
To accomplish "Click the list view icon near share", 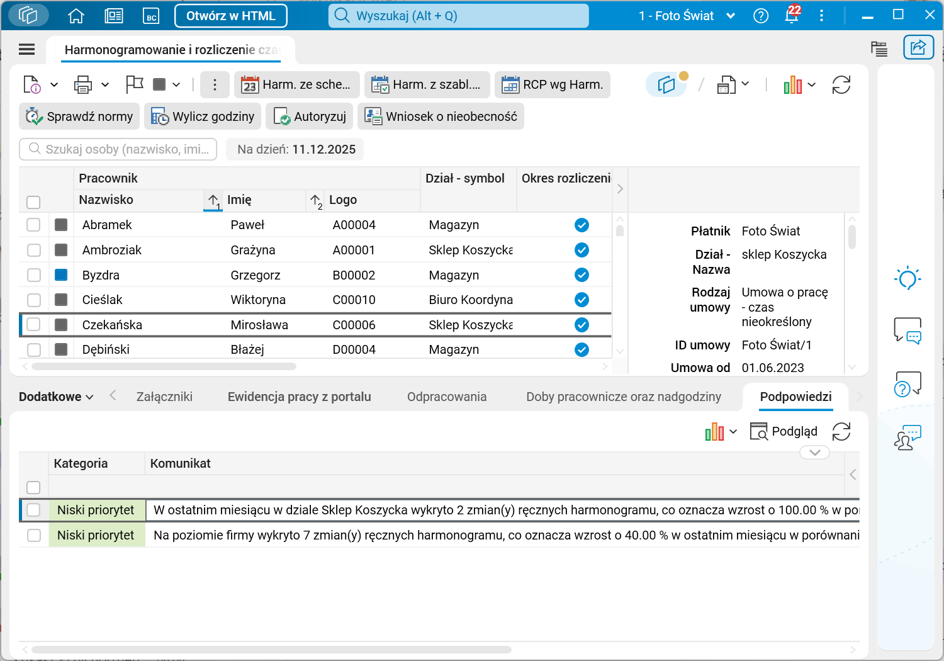I will pyautogui.click(x=879, y=48).
